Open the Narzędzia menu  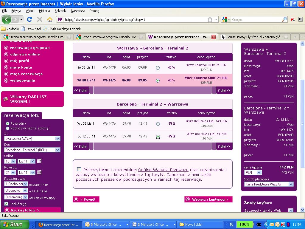tap(78, 11)
